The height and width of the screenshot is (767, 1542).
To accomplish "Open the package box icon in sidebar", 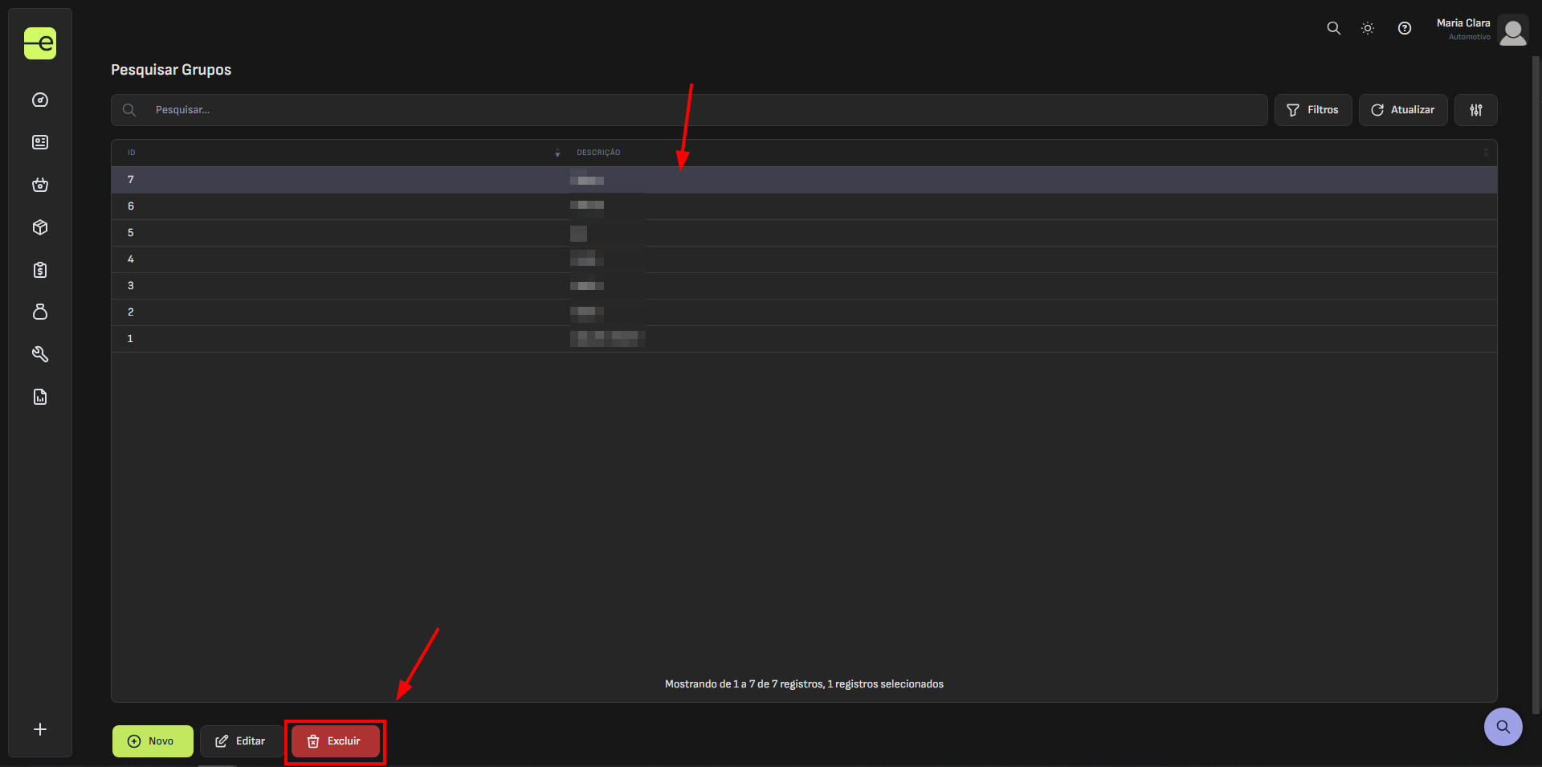I will (40, 227).
